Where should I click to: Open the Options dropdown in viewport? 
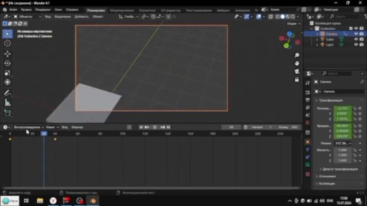coord(294,24)
